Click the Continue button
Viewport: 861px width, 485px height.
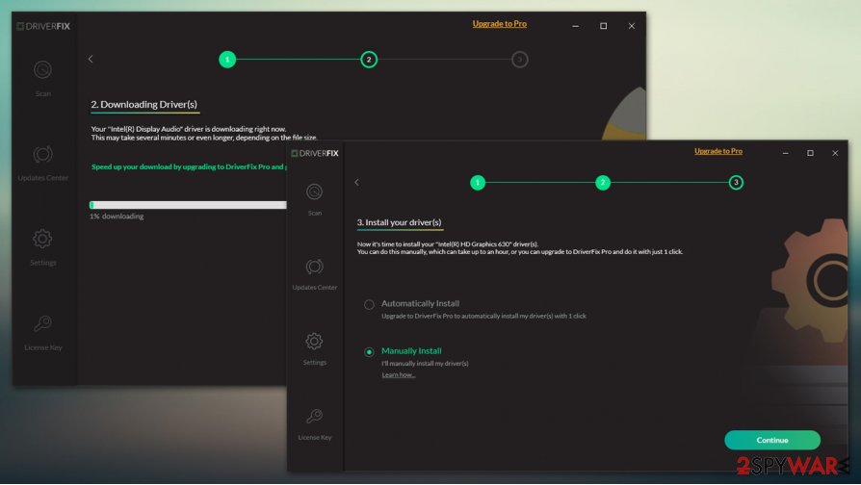772,440
